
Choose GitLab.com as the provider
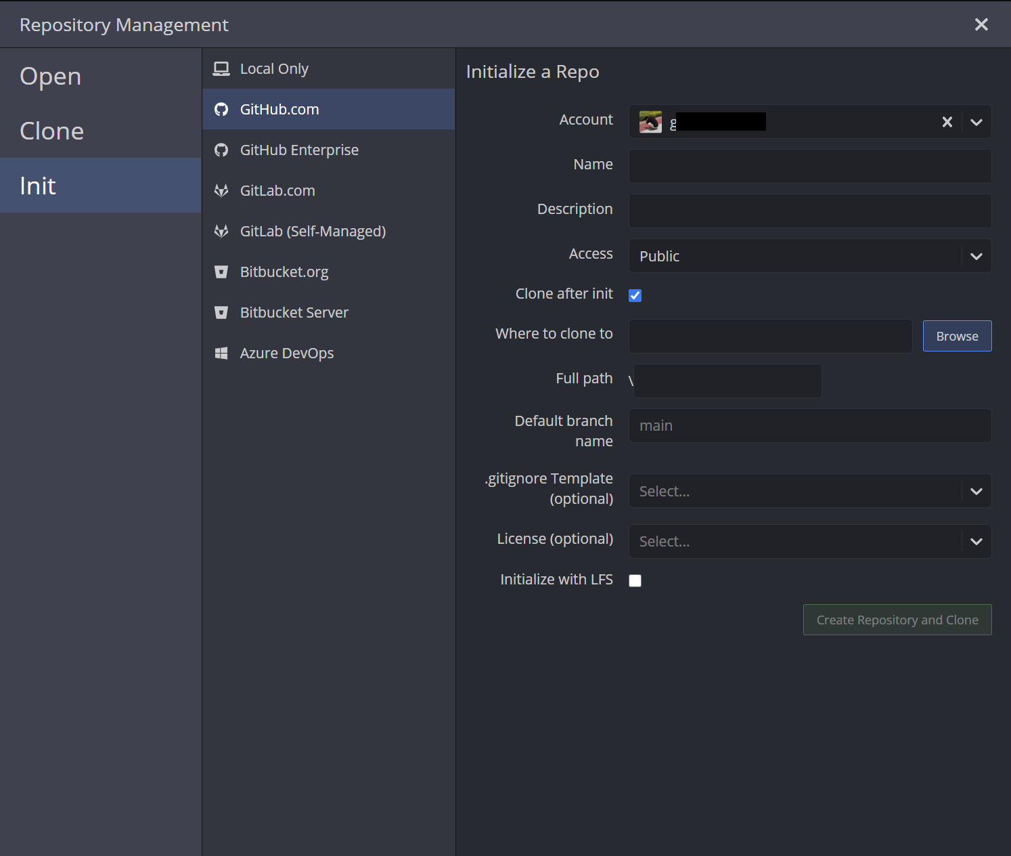329,190
